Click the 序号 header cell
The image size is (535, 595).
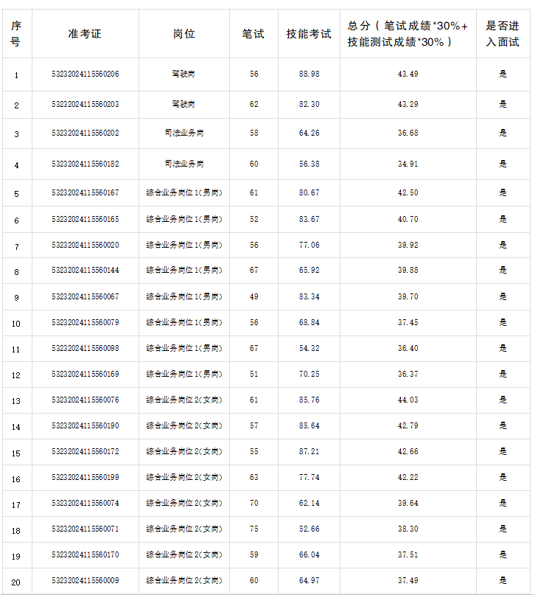(16, 34)
